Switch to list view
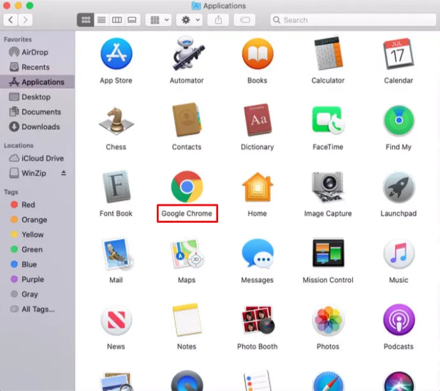Screen dimensions: 440x391 pos(101,20)
